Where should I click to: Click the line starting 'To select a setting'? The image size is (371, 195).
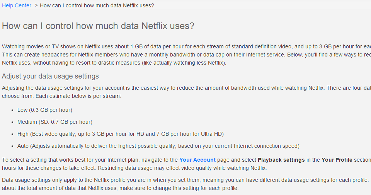[89, 160]
